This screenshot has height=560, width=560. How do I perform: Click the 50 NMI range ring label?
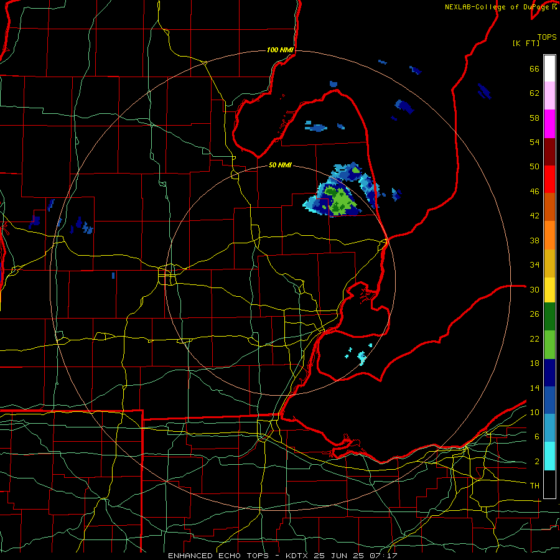point(280,165)
